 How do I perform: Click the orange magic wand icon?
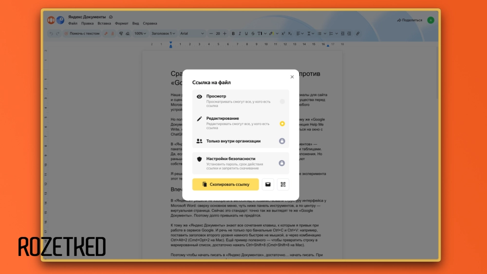(106, 34)
